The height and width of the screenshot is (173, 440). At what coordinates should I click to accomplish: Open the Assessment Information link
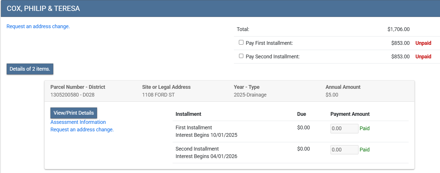78,122
